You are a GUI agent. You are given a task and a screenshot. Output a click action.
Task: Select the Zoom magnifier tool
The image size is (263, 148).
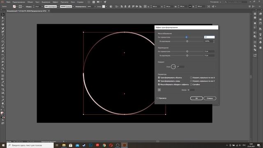point(3,107)
